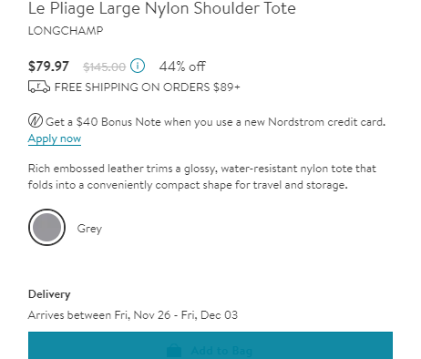The width and height of the screenshot is (421, 359).
Task: Click the Delivery heading
Action: (x=49, y=294)
